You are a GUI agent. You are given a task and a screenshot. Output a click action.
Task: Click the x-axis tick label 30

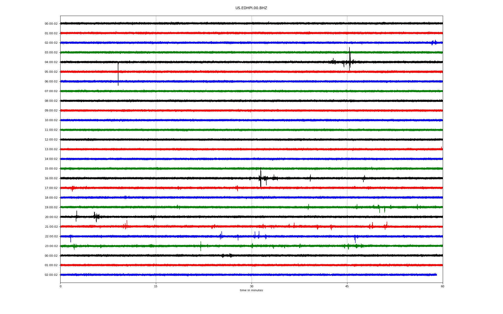(251, 287)
